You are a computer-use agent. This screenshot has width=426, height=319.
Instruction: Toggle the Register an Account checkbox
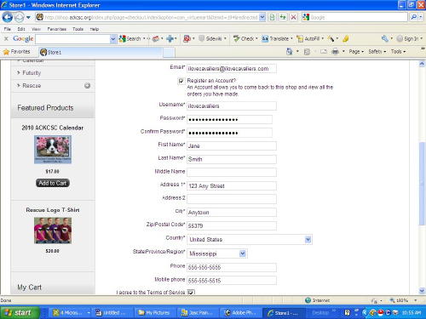(181, 81)
